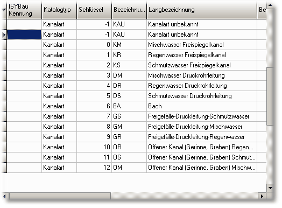Click the Schlüssel cell with value 6
282x208 pixels.
(94, 106)
